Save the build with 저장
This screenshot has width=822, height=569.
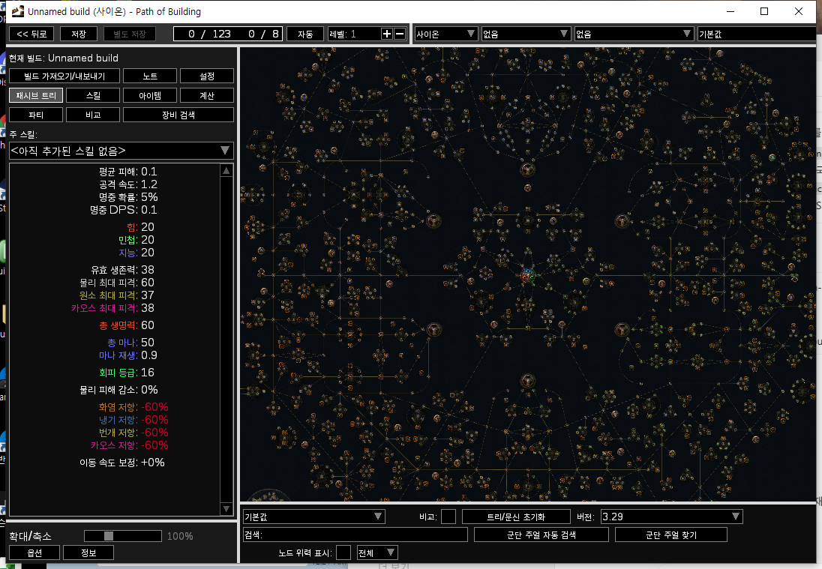[79, 34]
